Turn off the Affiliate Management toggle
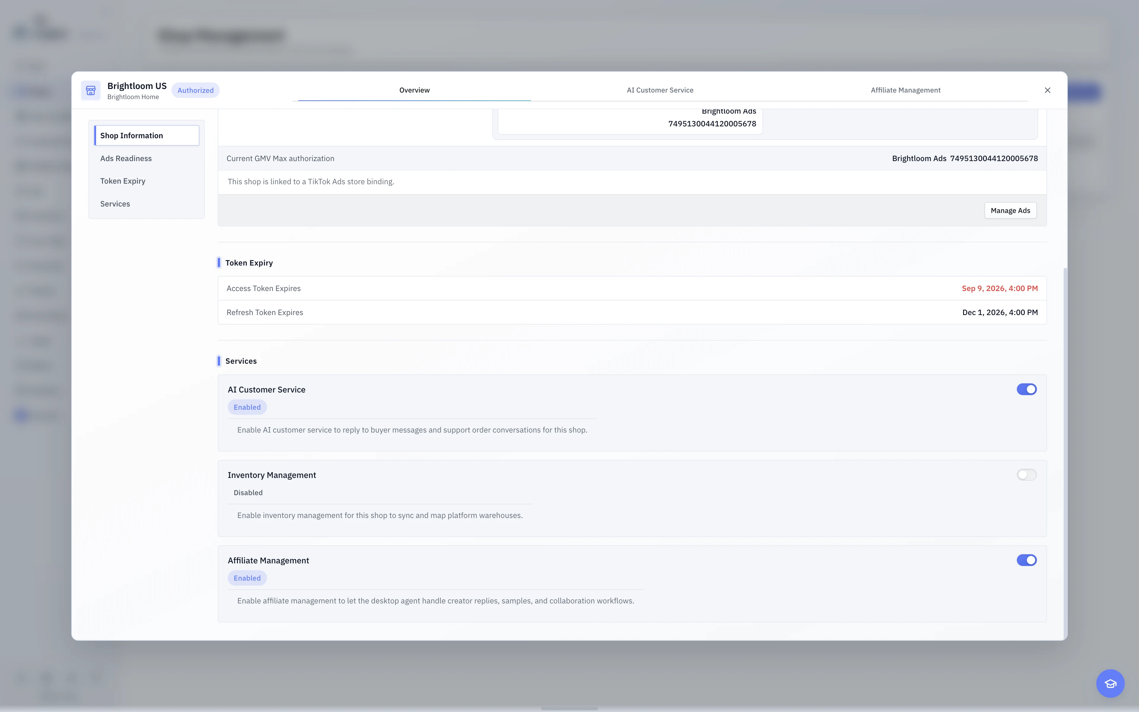This screenshot has height=712, width=1139. [1026, 560]
